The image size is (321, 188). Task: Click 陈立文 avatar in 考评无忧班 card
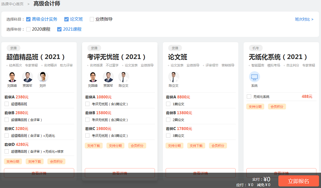[124, 77]
